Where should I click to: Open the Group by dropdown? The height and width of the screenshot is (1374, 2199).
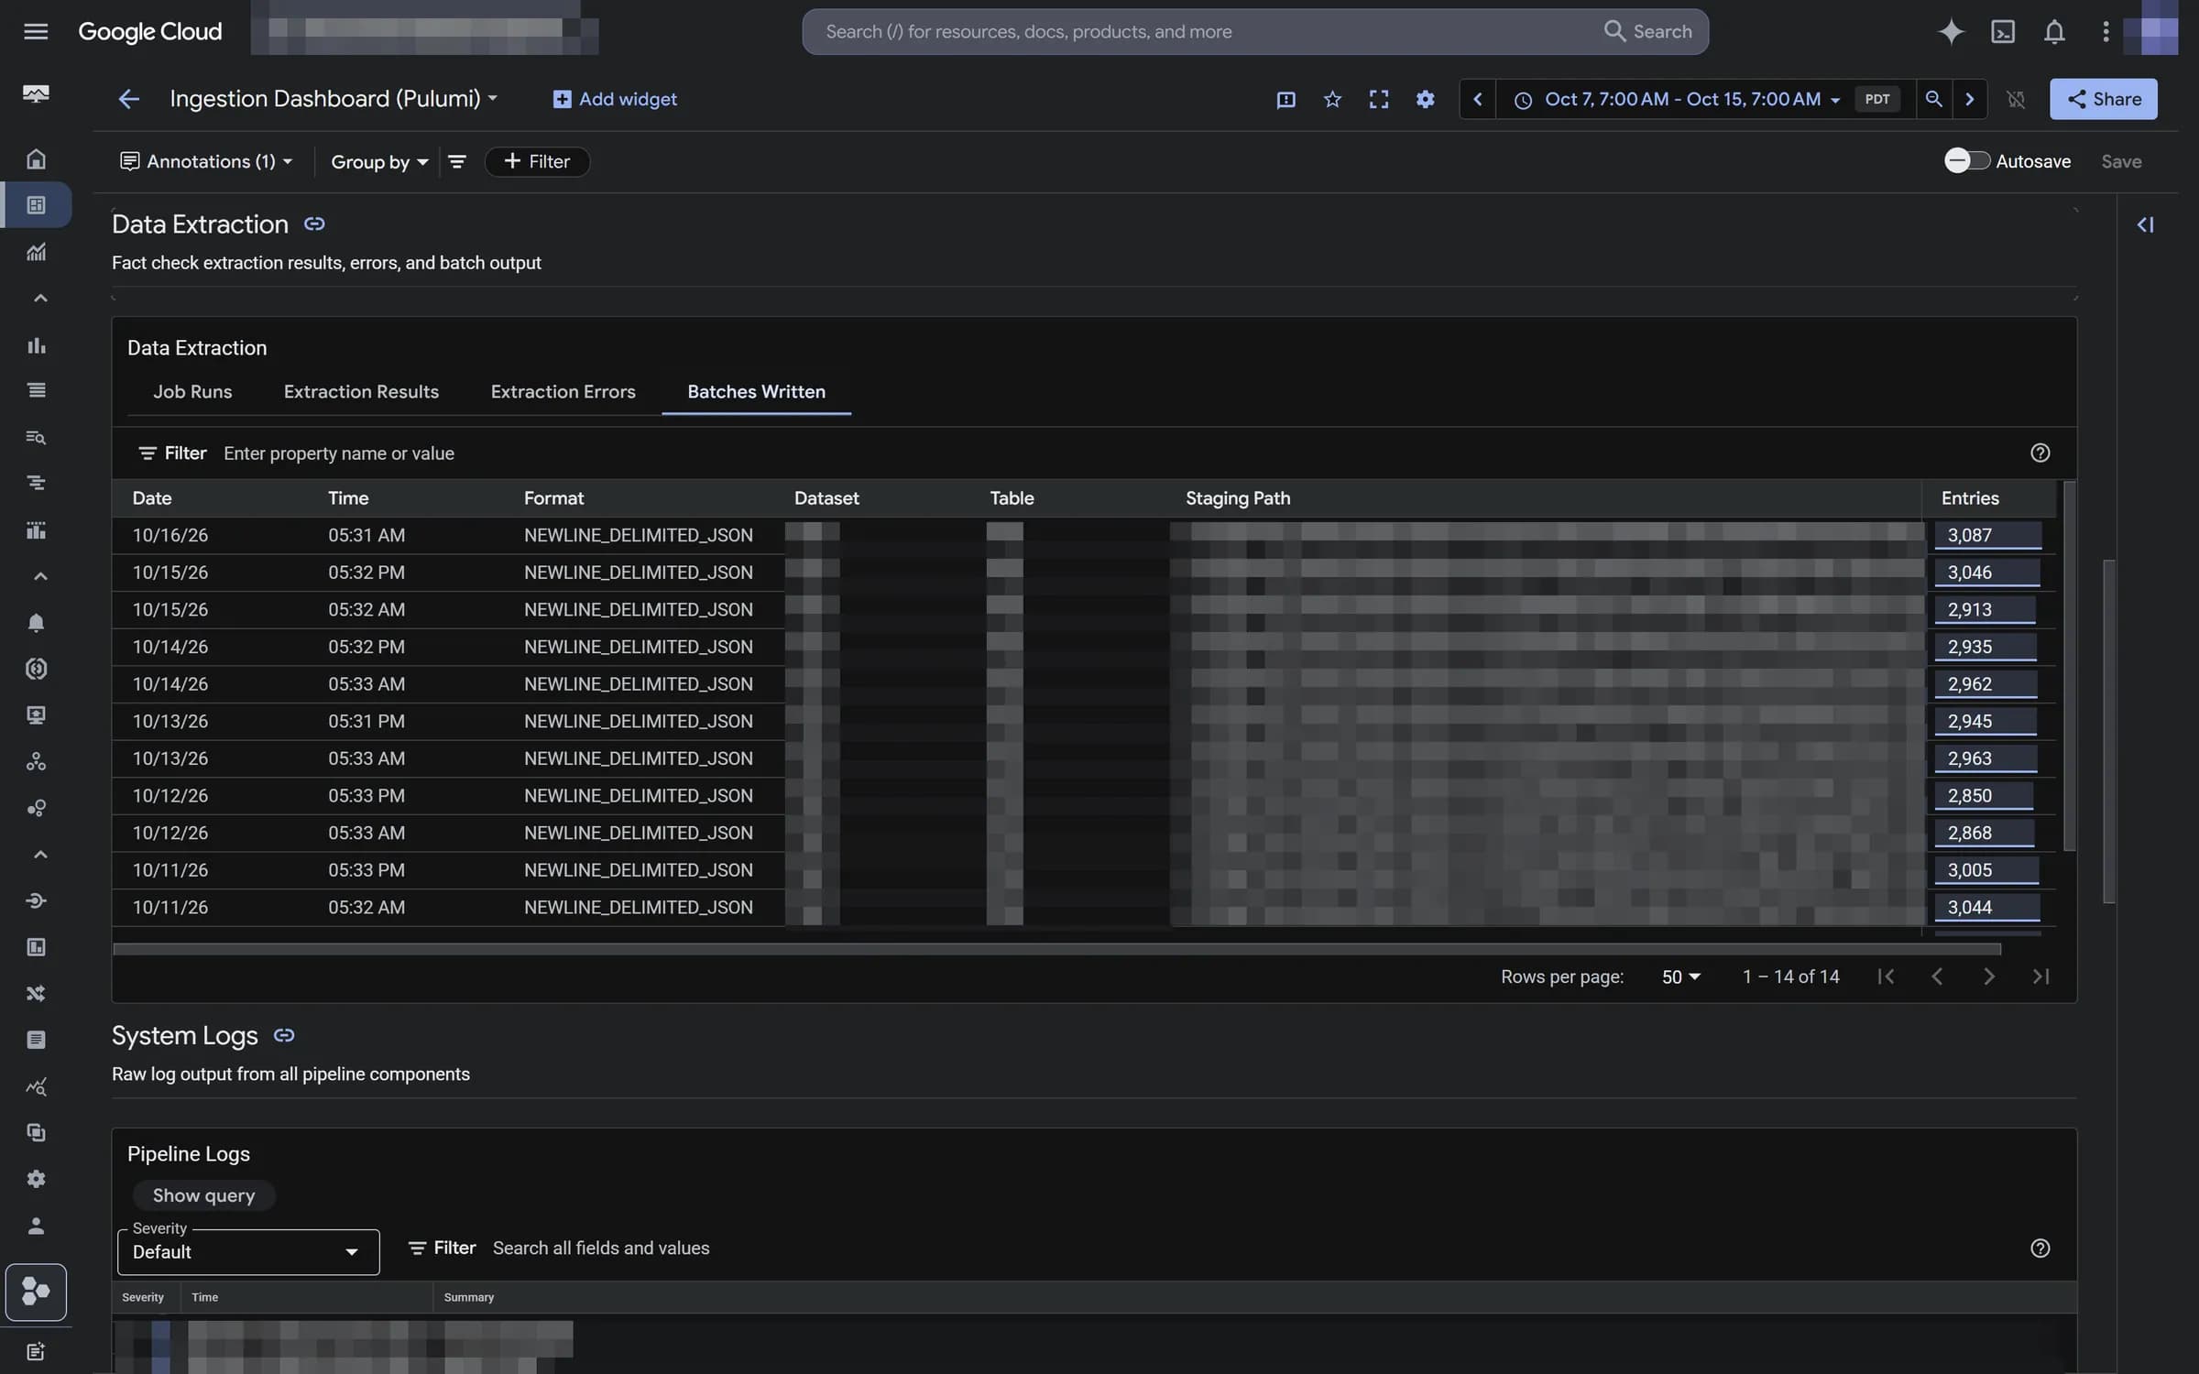click(379, 161)
